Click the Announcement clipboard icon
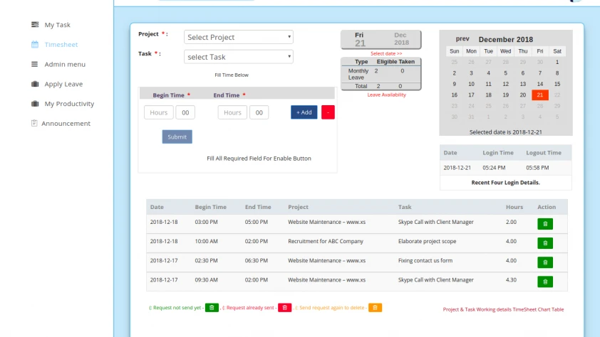The image size is (600, 337). pos(34,123)
